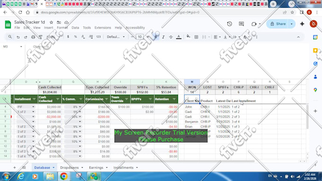Open the Extensions menu
The width and height of the screenshot is (322, 181).
103,27
